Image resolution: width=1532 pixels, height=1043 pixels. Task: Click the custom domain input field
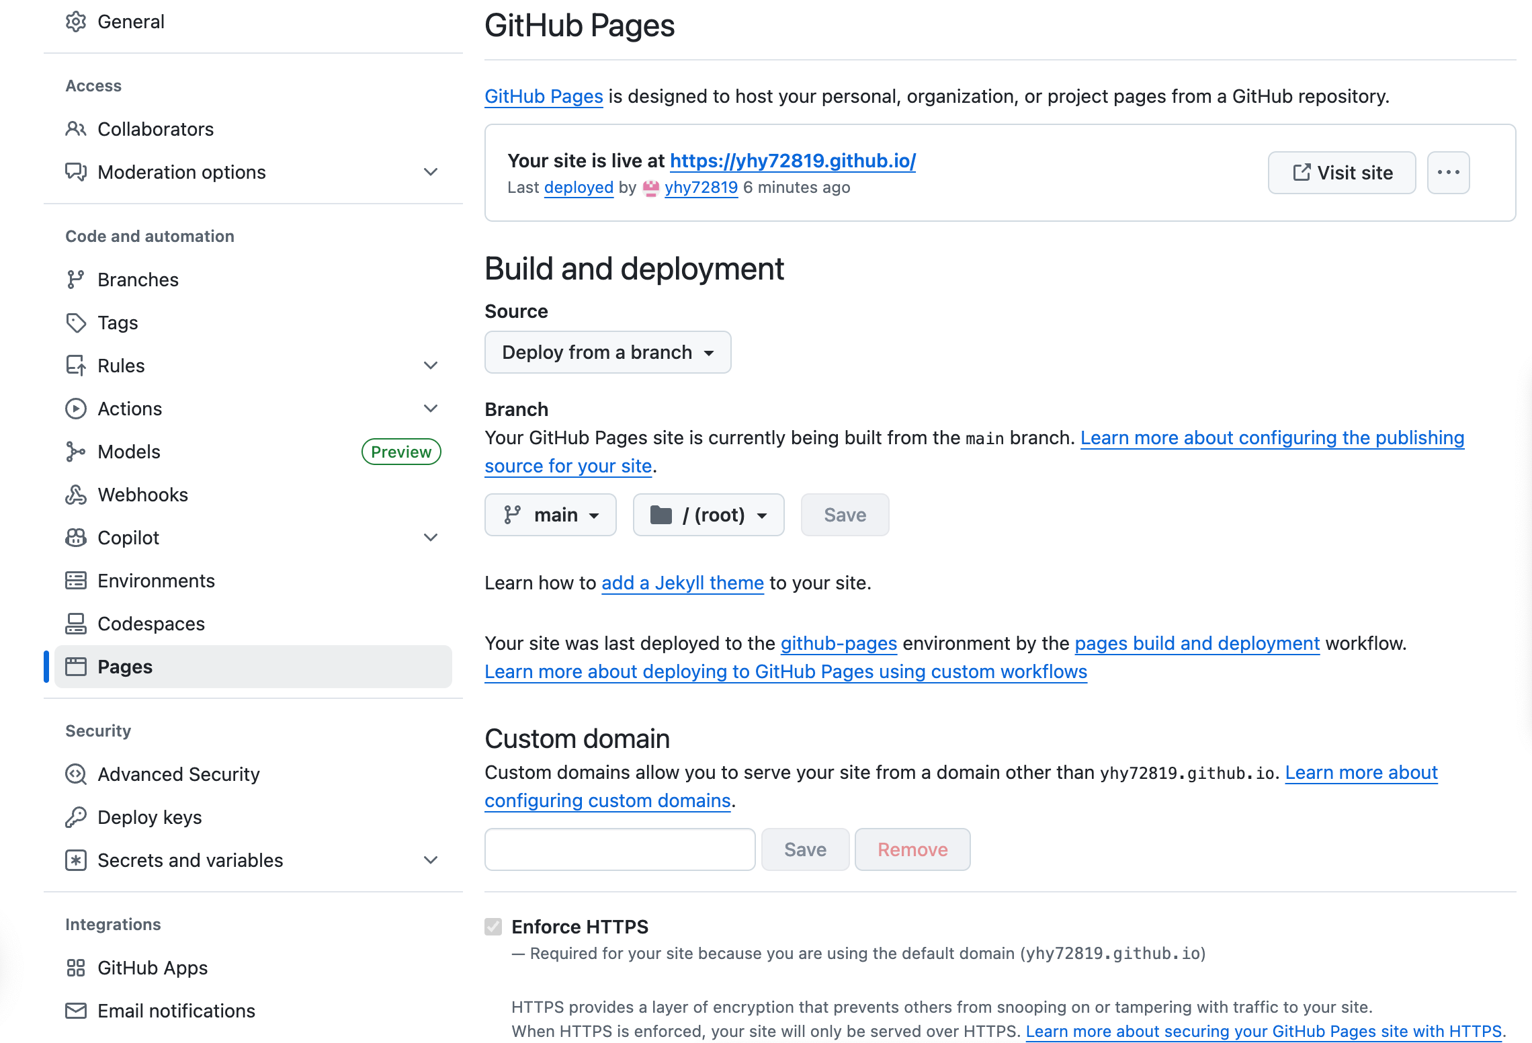pos(620,849)
